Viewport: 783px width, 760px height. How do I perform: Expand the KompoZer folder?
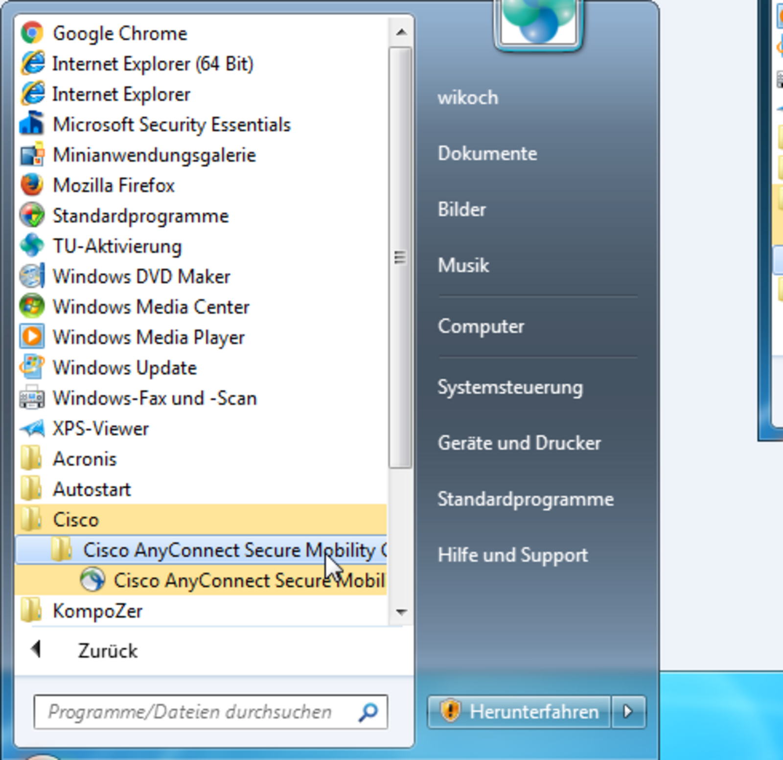click(201, 611)
